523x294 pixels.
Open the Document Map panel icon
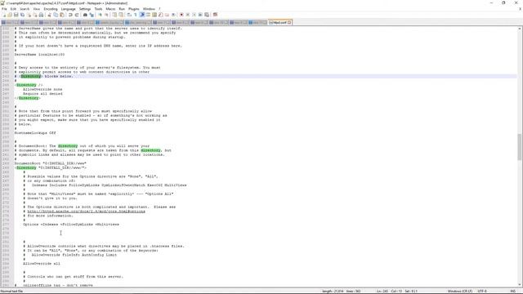(154, 15)
